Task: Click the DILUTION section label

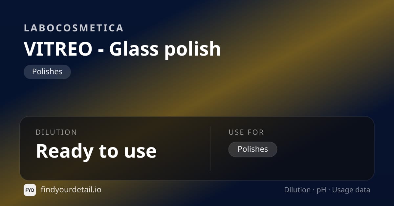Action: [56, 132]
